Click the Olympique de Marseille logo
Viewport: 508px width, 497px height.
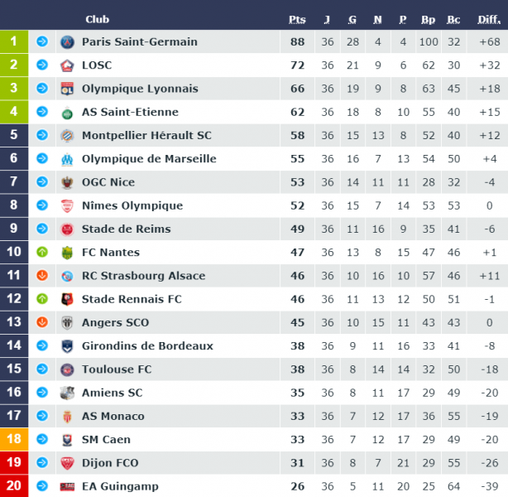[x=67, y=159]
